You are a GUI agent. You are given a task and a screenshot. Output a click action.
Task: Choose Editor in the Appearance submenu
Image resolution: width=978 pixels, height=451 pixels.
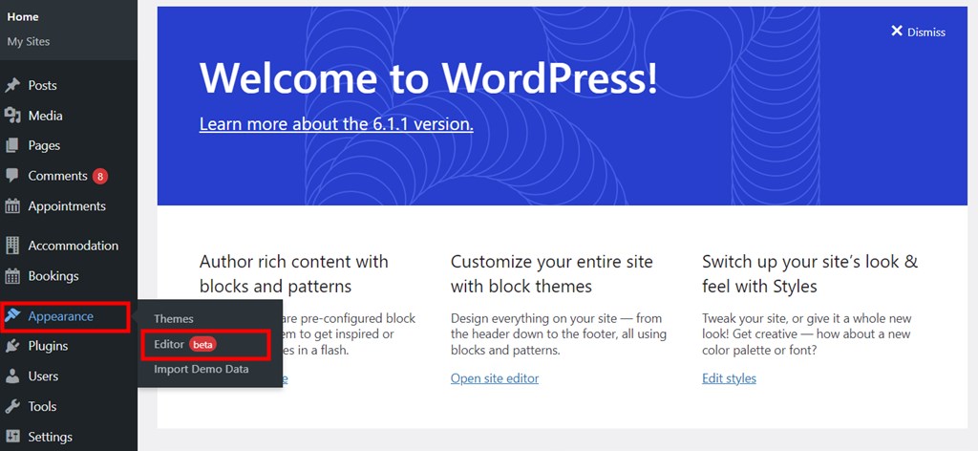coord(169,344)
